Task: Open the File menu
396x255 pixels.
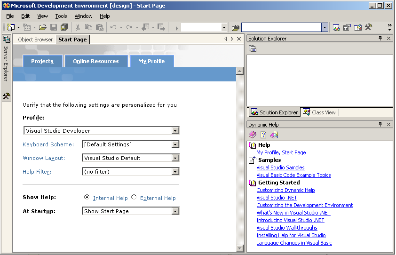Action: point(10,16)
